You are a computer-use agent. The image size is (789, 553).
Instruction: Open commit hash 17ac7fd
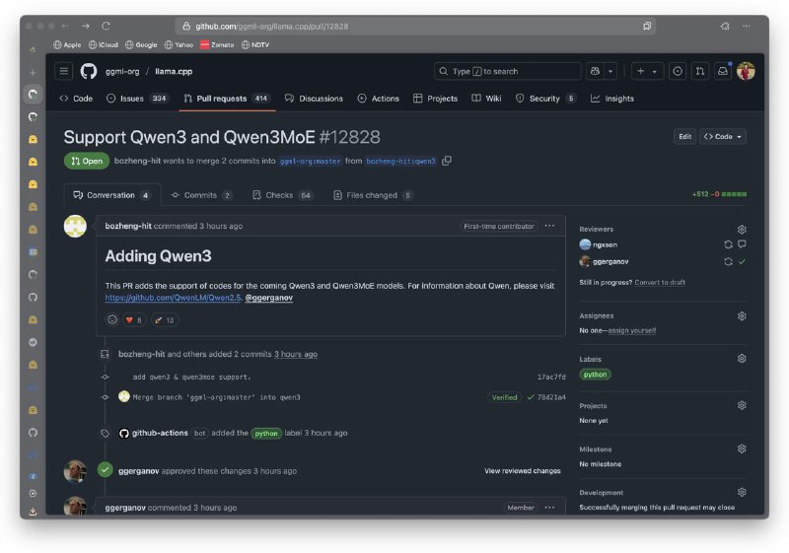(551, 377)
